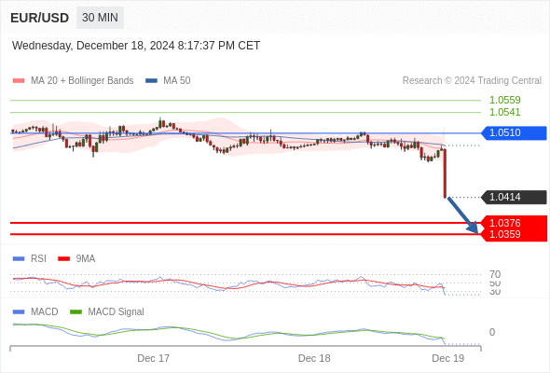Click the MA 50 blue legend swatch
The width and height of the screenshot is (550, 373).
tap(151, 81)
